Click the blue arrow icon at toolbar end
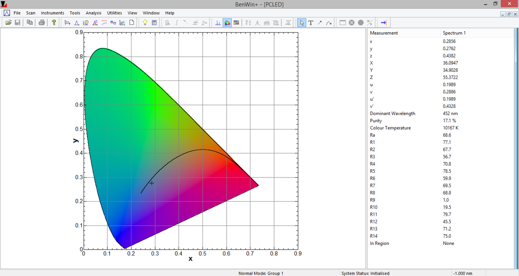Screen dimensions: 519x276 pyautogui.click(x=384, y=22)
